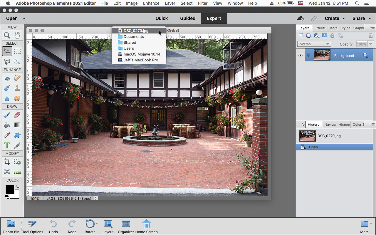Screen dimensions: 376x235
Task: Expand the Open menu arrow
Action: (24, 18)
